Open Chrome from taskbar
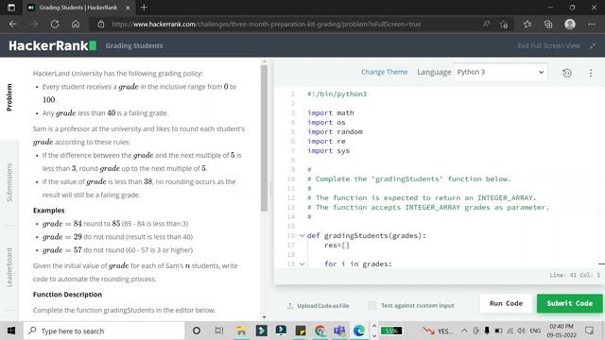This screenshot has width=605, height=340. (320, 331)
